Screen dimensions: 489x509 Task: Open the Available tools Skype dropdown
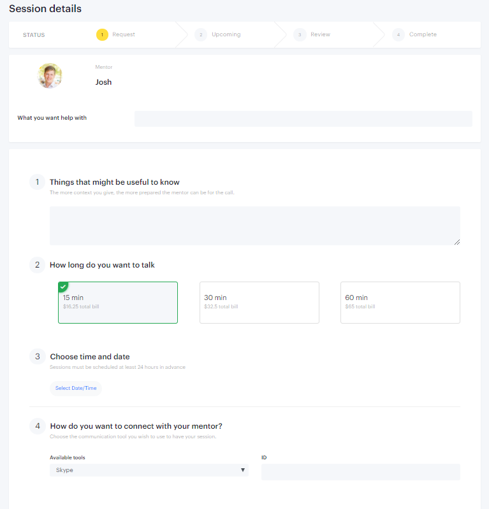(149, 470)
